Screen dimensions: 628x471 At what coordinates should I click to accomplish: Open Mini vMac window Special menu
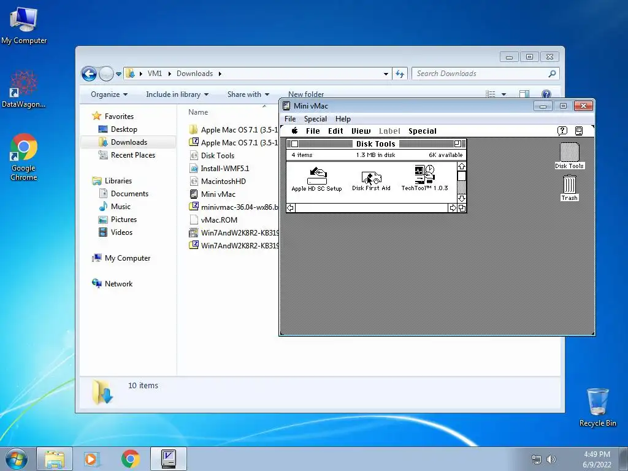pos(315,119)
